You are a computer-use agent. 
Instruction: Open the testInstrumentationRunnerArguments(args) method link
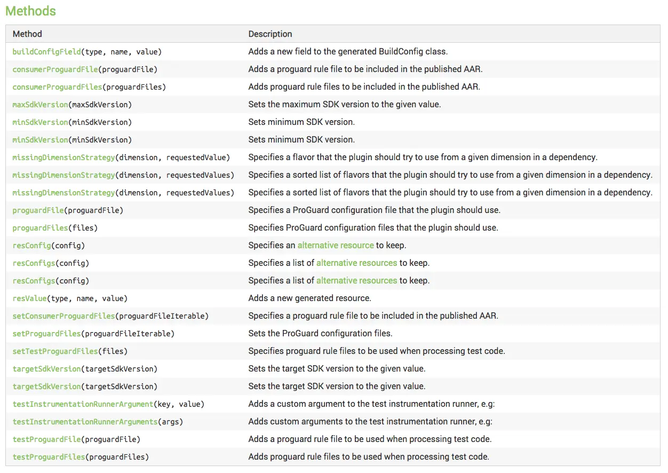(85, 422)
